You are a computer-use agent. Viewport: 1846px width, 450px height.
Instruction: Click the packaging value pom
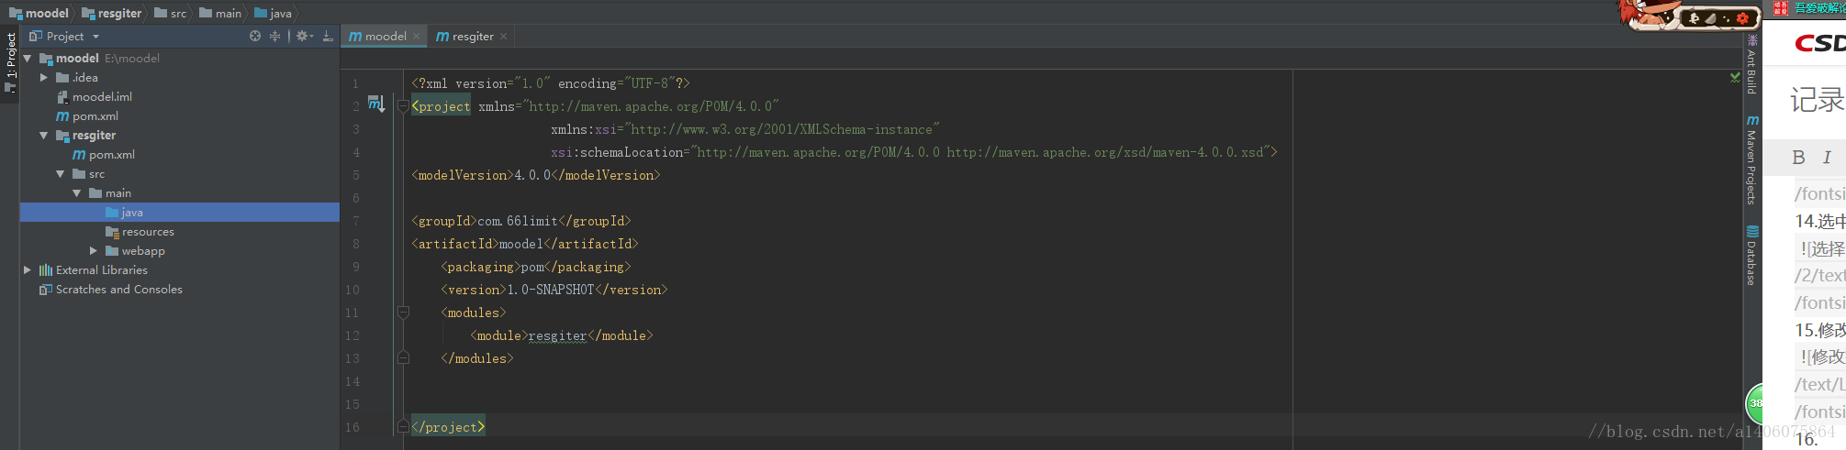[532, 267]
